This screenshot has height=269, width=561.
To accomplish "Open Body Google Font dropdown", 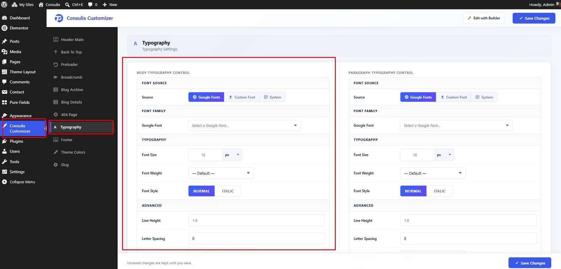I will pos(244,126).
